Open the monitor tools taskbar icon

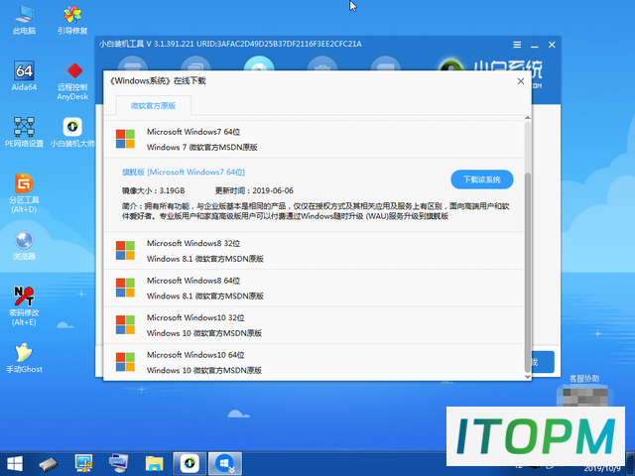pos(83,463)
